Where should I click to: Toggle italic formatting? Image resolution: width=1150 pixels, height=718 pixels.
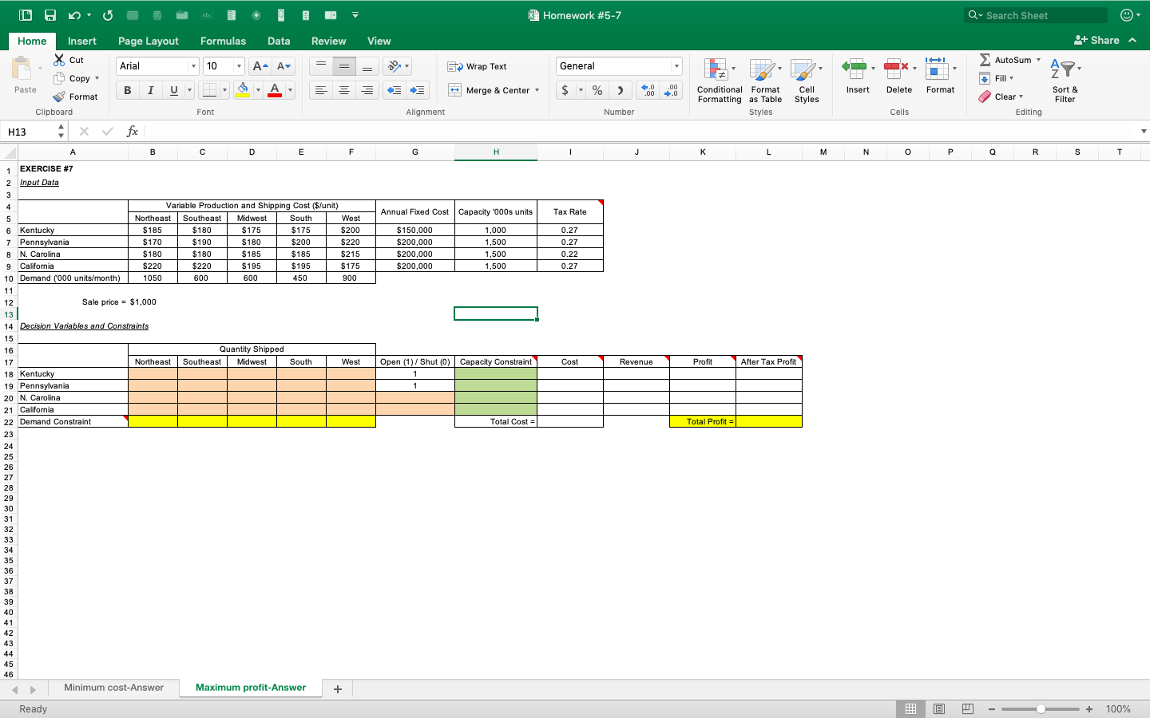coord(149,90)
